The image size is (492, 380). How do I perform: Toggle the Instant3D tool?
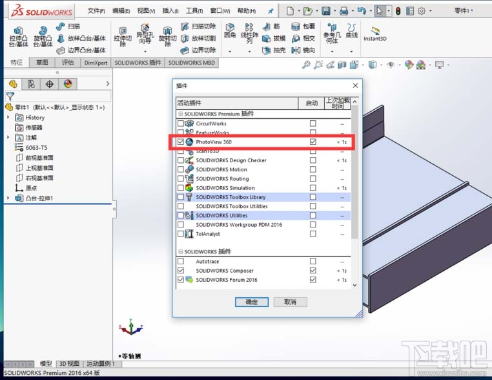click(375, 34)
